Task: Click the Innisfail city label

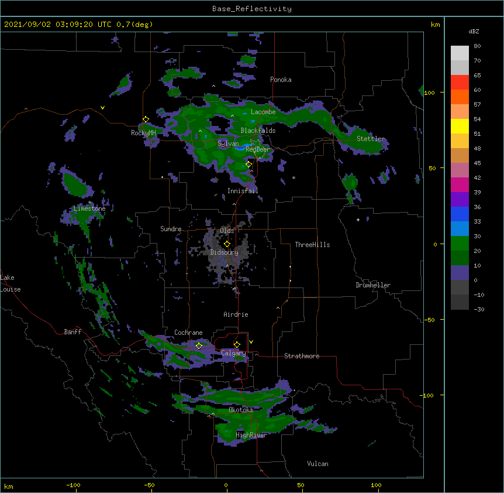Action: pyautogui.click(x=243, y=191)
